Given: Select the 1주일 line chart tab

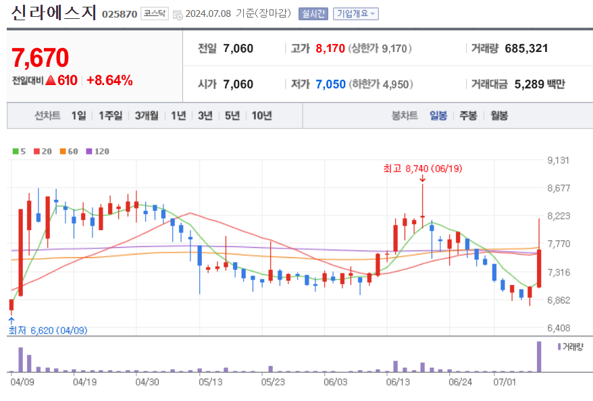Looking at the screenshot, I should [111, 115].
